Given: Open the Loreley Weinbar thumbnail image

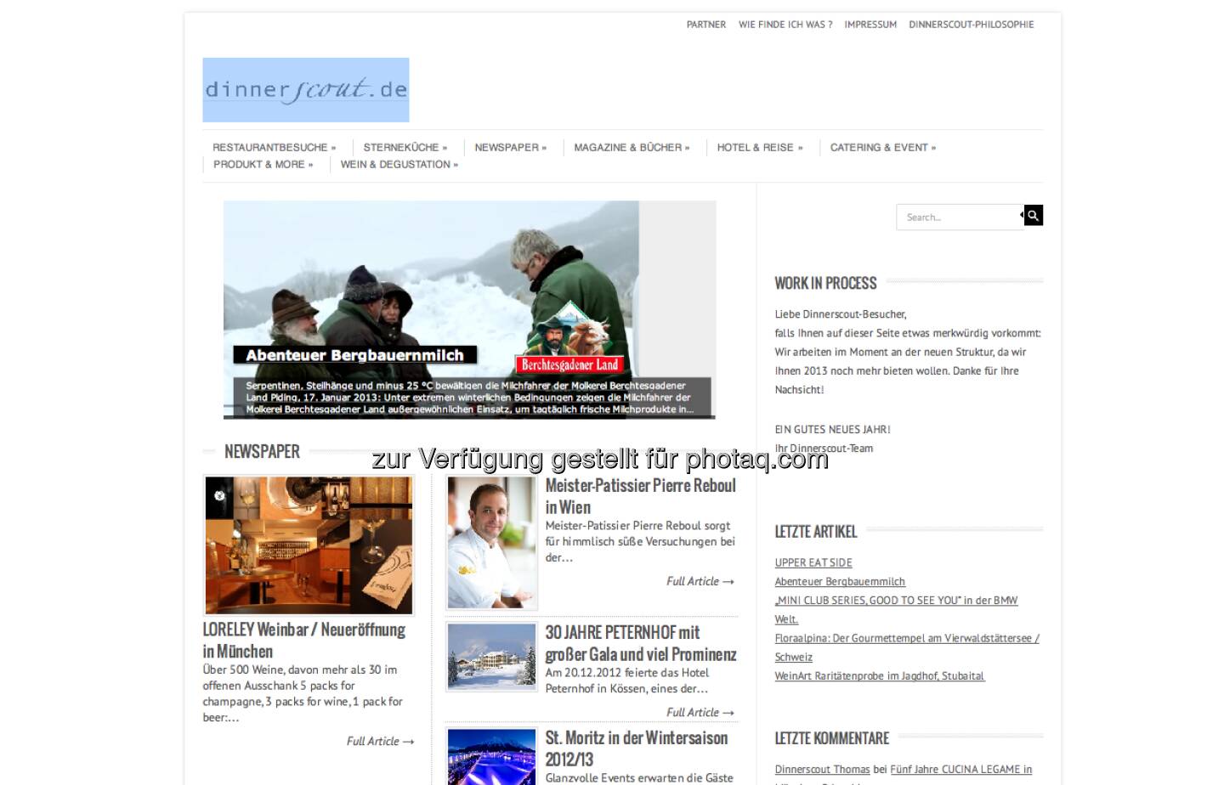Looking at the screenshot, I should (309, 545).
